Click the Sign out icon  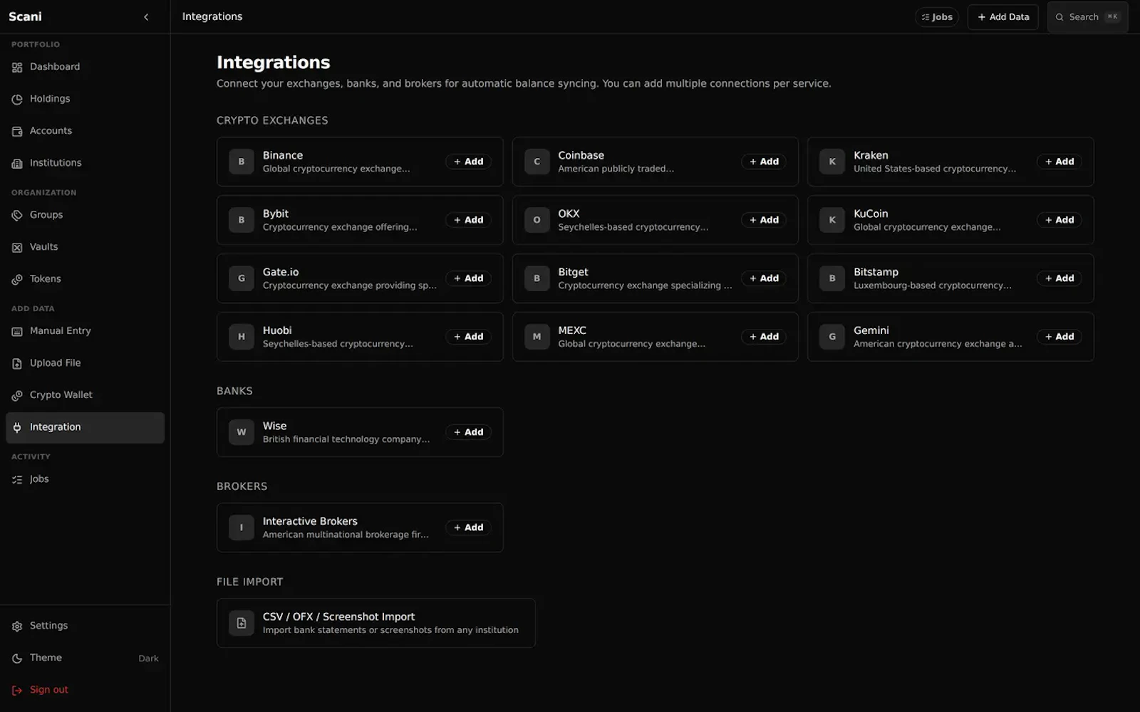click(x=17, y=691)
